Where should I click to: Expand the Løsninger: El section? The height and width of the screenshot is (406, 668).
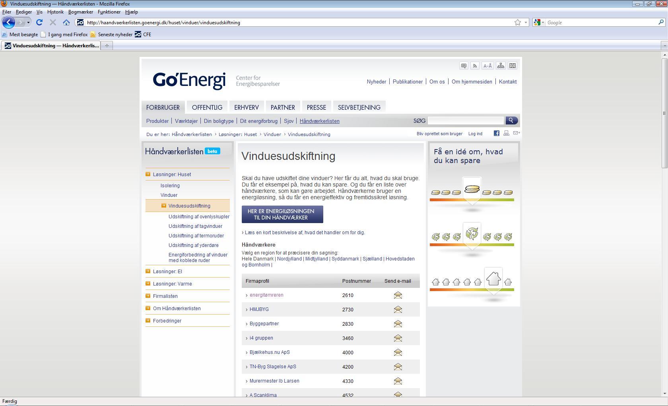[x=167, y=272]
